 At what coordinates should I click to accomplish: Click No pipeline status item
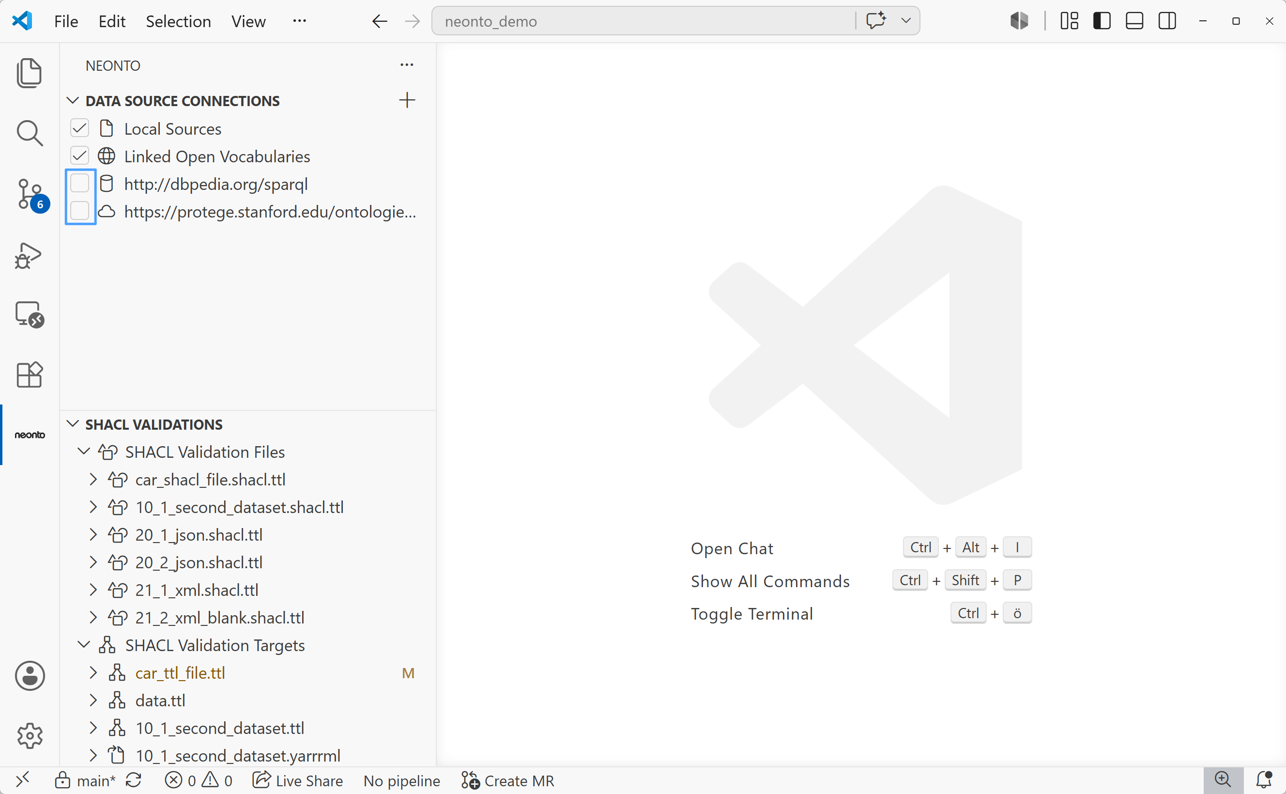(402, 780)
